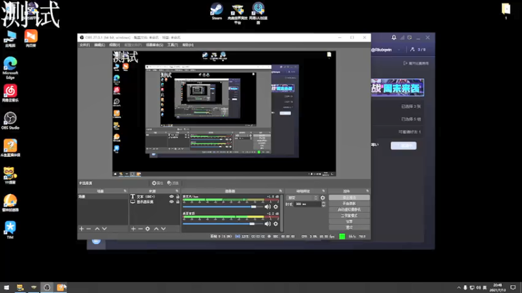Open Settings from the Controls panel

[x=349, y=221]
